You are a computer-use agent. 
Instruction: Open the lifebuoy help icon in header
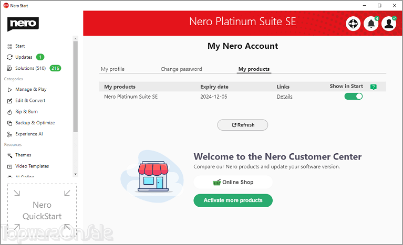click(353, 24)
